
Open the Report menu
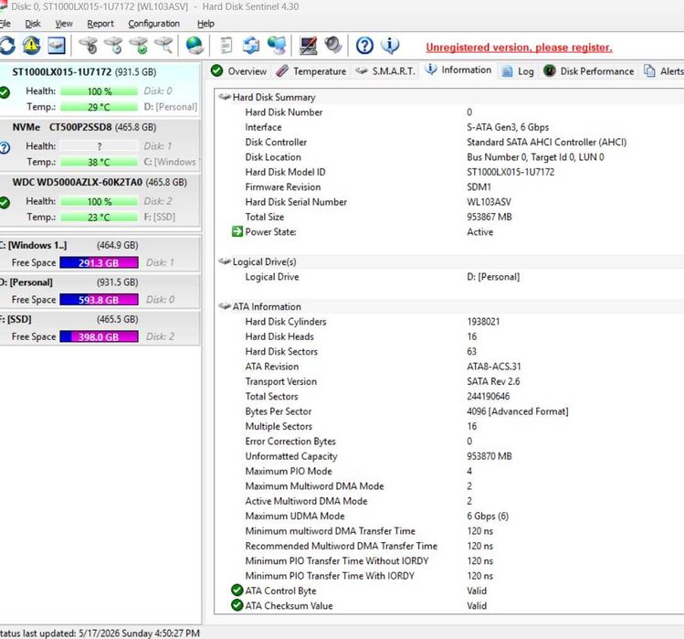click(x=100, y=24)
